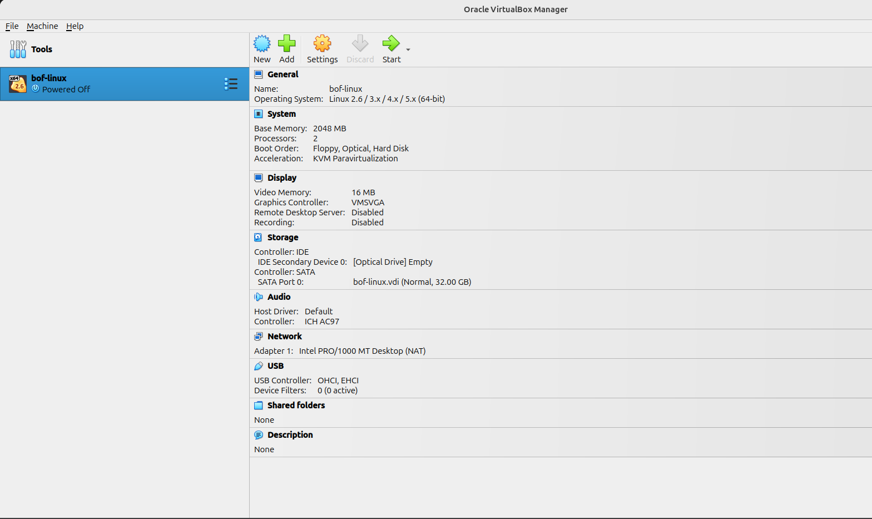Click the bof-linux OS badge icon
The width and height of the screenshot is (872, 519).
18,84
